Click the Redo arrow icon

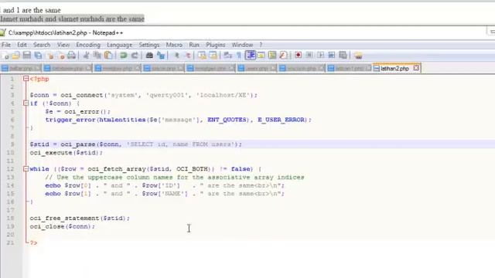coord(135,56)
